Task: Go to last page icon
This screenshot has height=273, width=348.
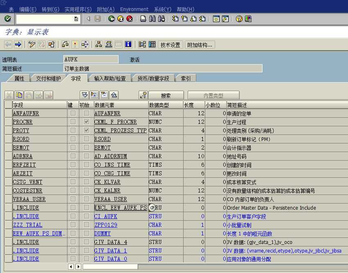Action: [202, 19]
